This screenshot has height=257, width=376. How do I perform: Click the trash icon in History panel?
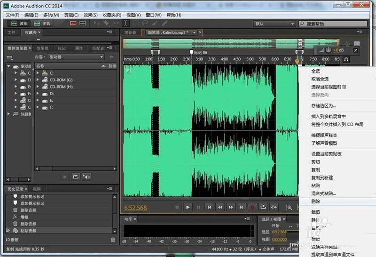click(x=112, y=240)
